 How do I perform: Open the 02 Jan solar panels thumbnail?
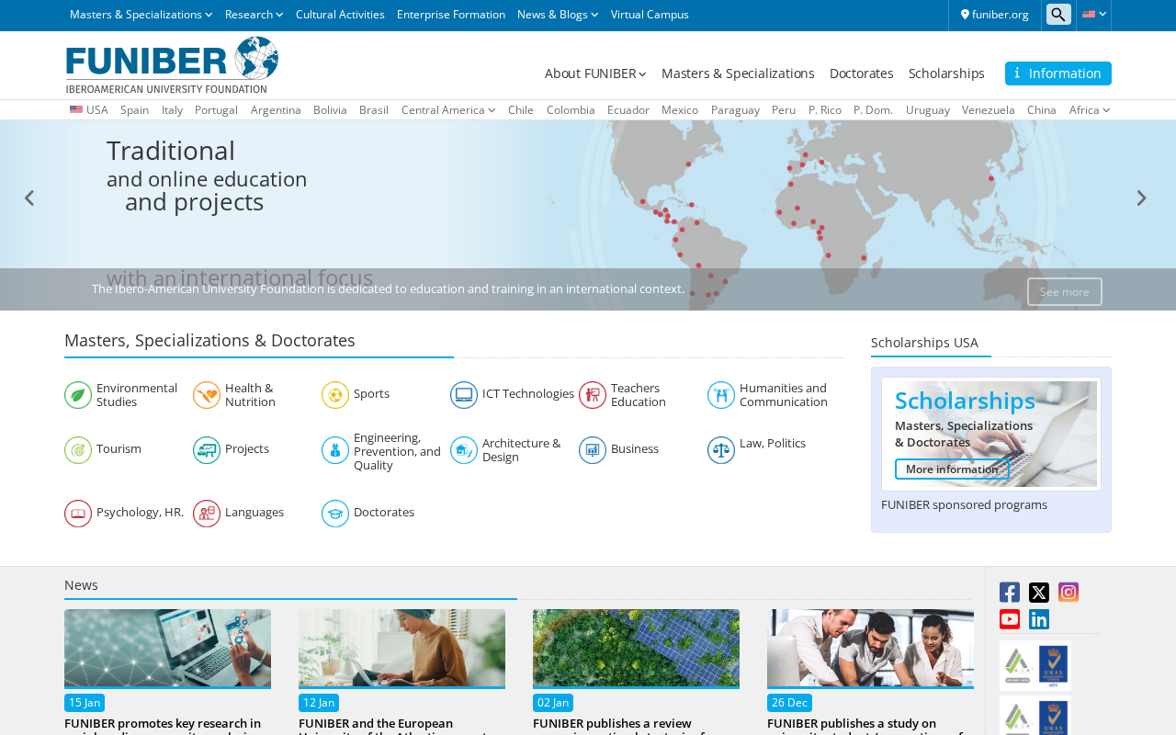[x=636, y=649]
